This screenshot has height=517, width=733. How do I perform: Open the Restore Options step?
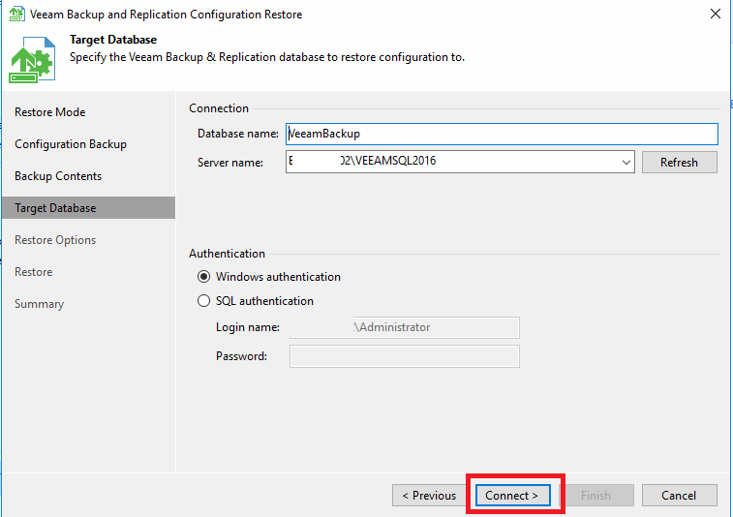(55, 240)
